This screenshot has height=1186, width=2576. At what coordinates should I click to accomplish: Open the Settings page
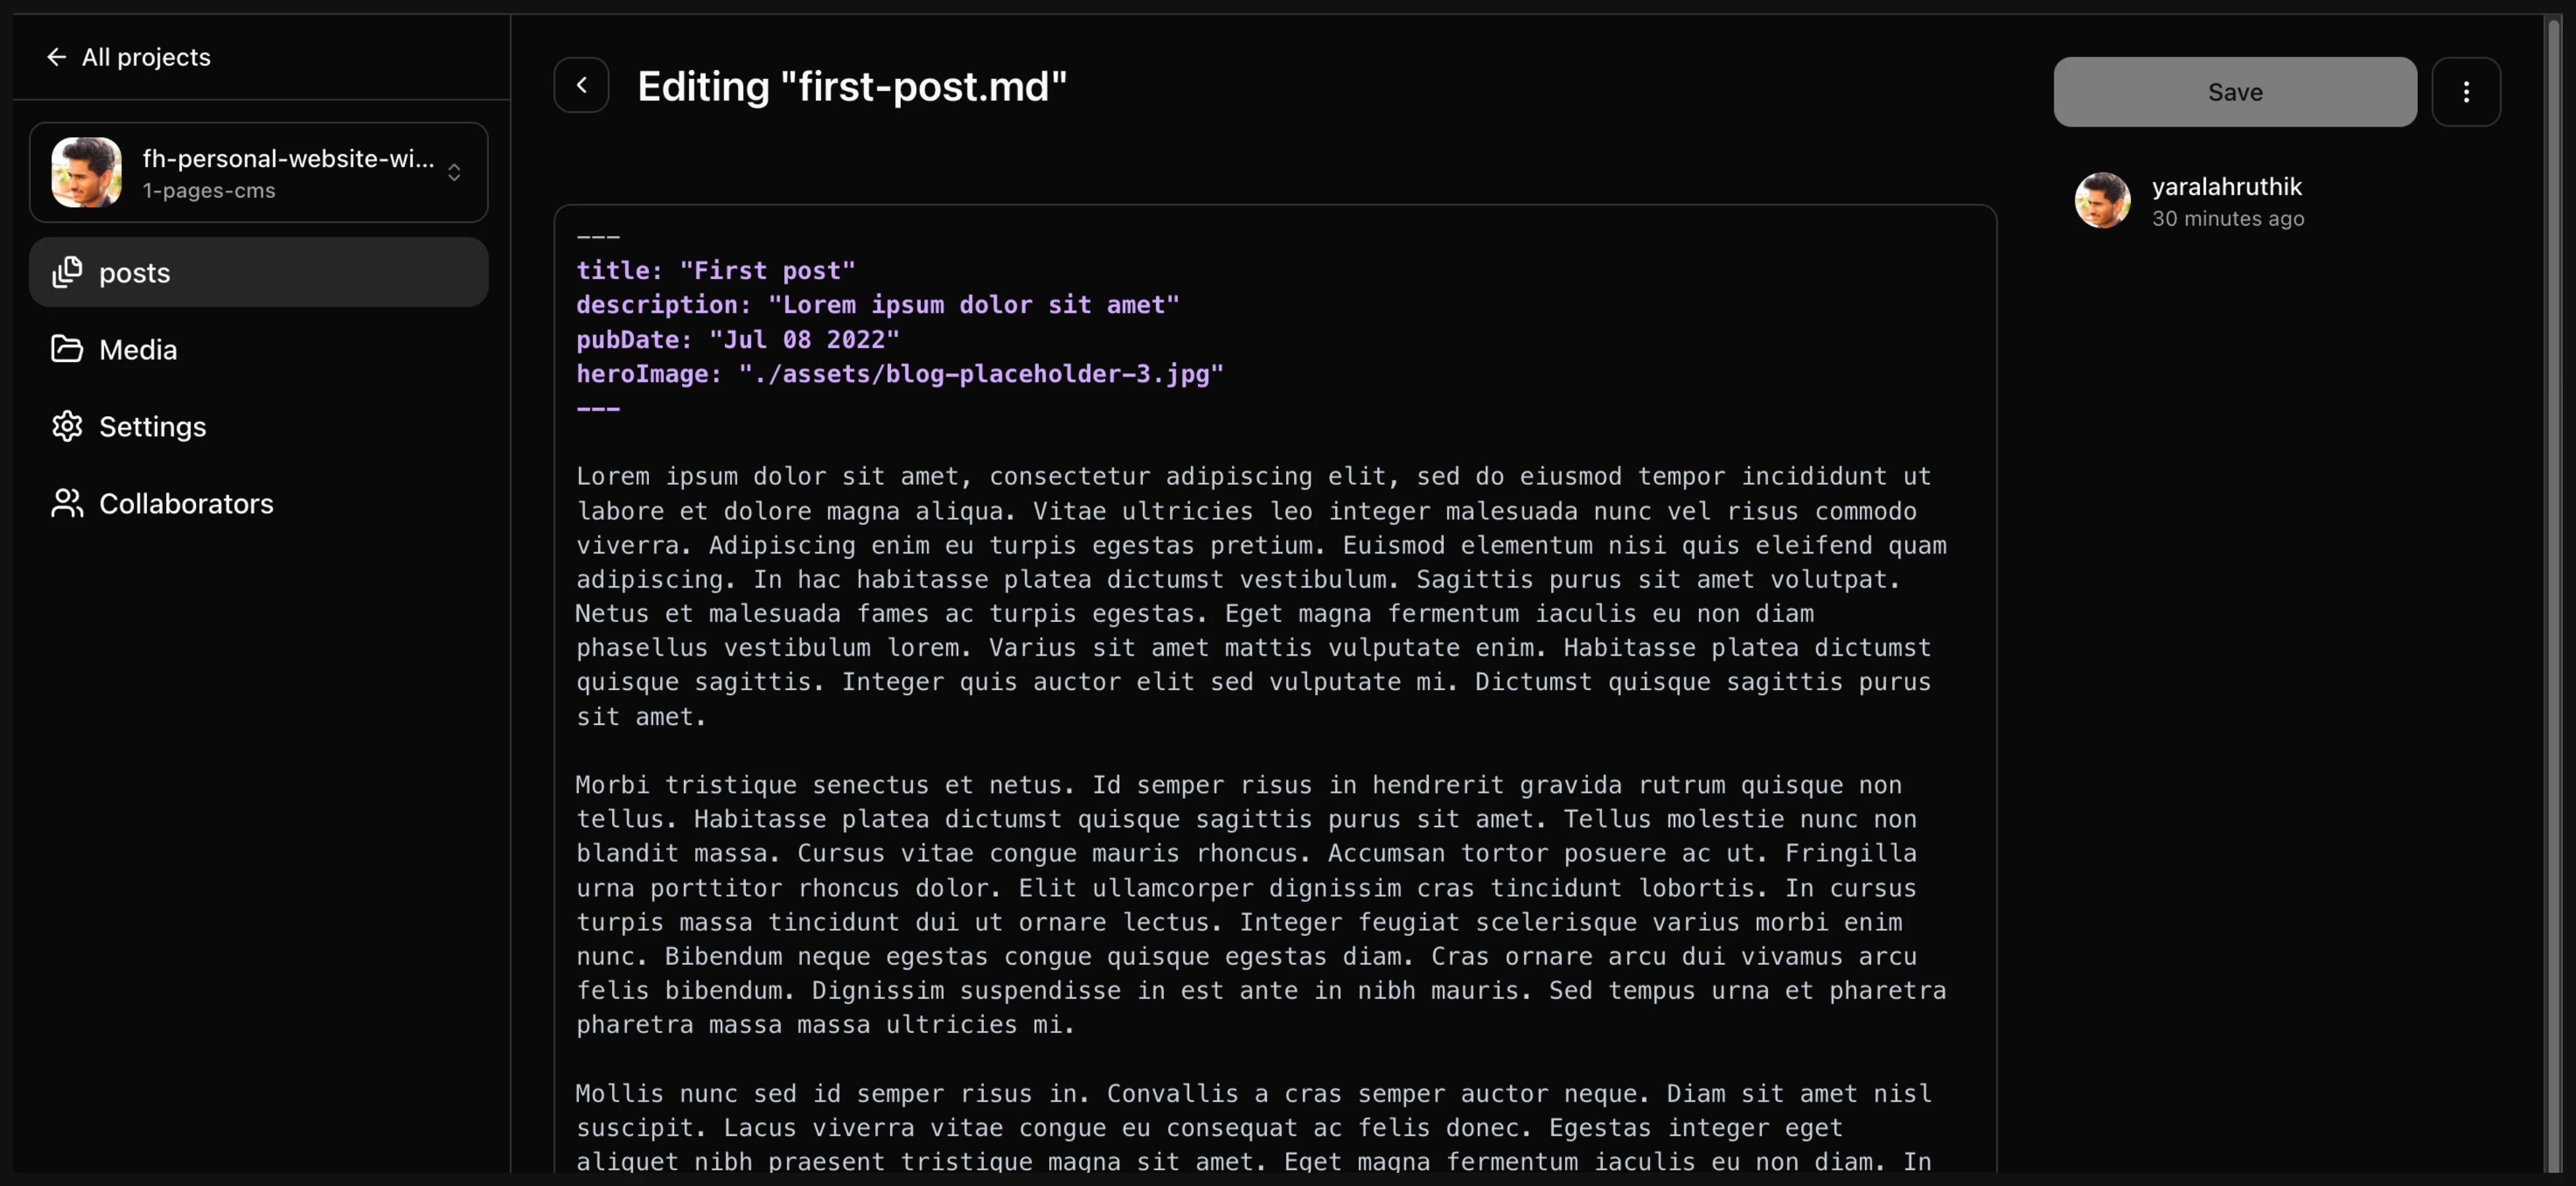coord(153,427)
